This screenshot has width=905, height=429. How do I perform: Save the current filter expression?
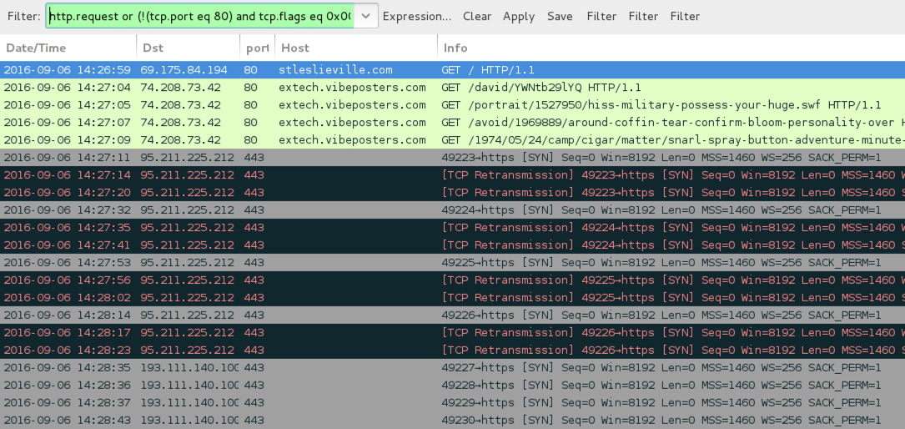[560, 16]
